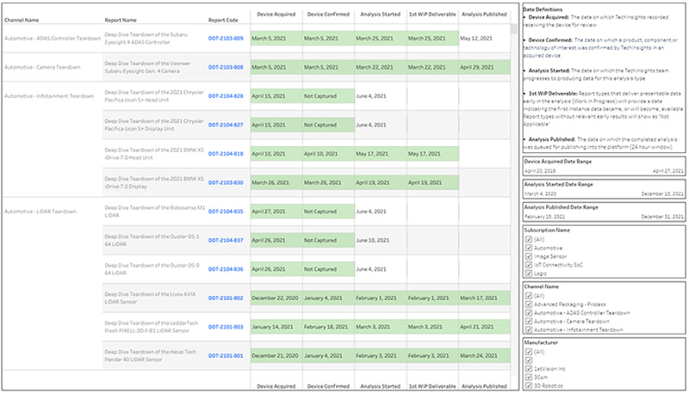This screenshot has width=689, height=393.
Task: Select Automotive - Infotainment Teardown table row label
Action: tap(49, 96)
